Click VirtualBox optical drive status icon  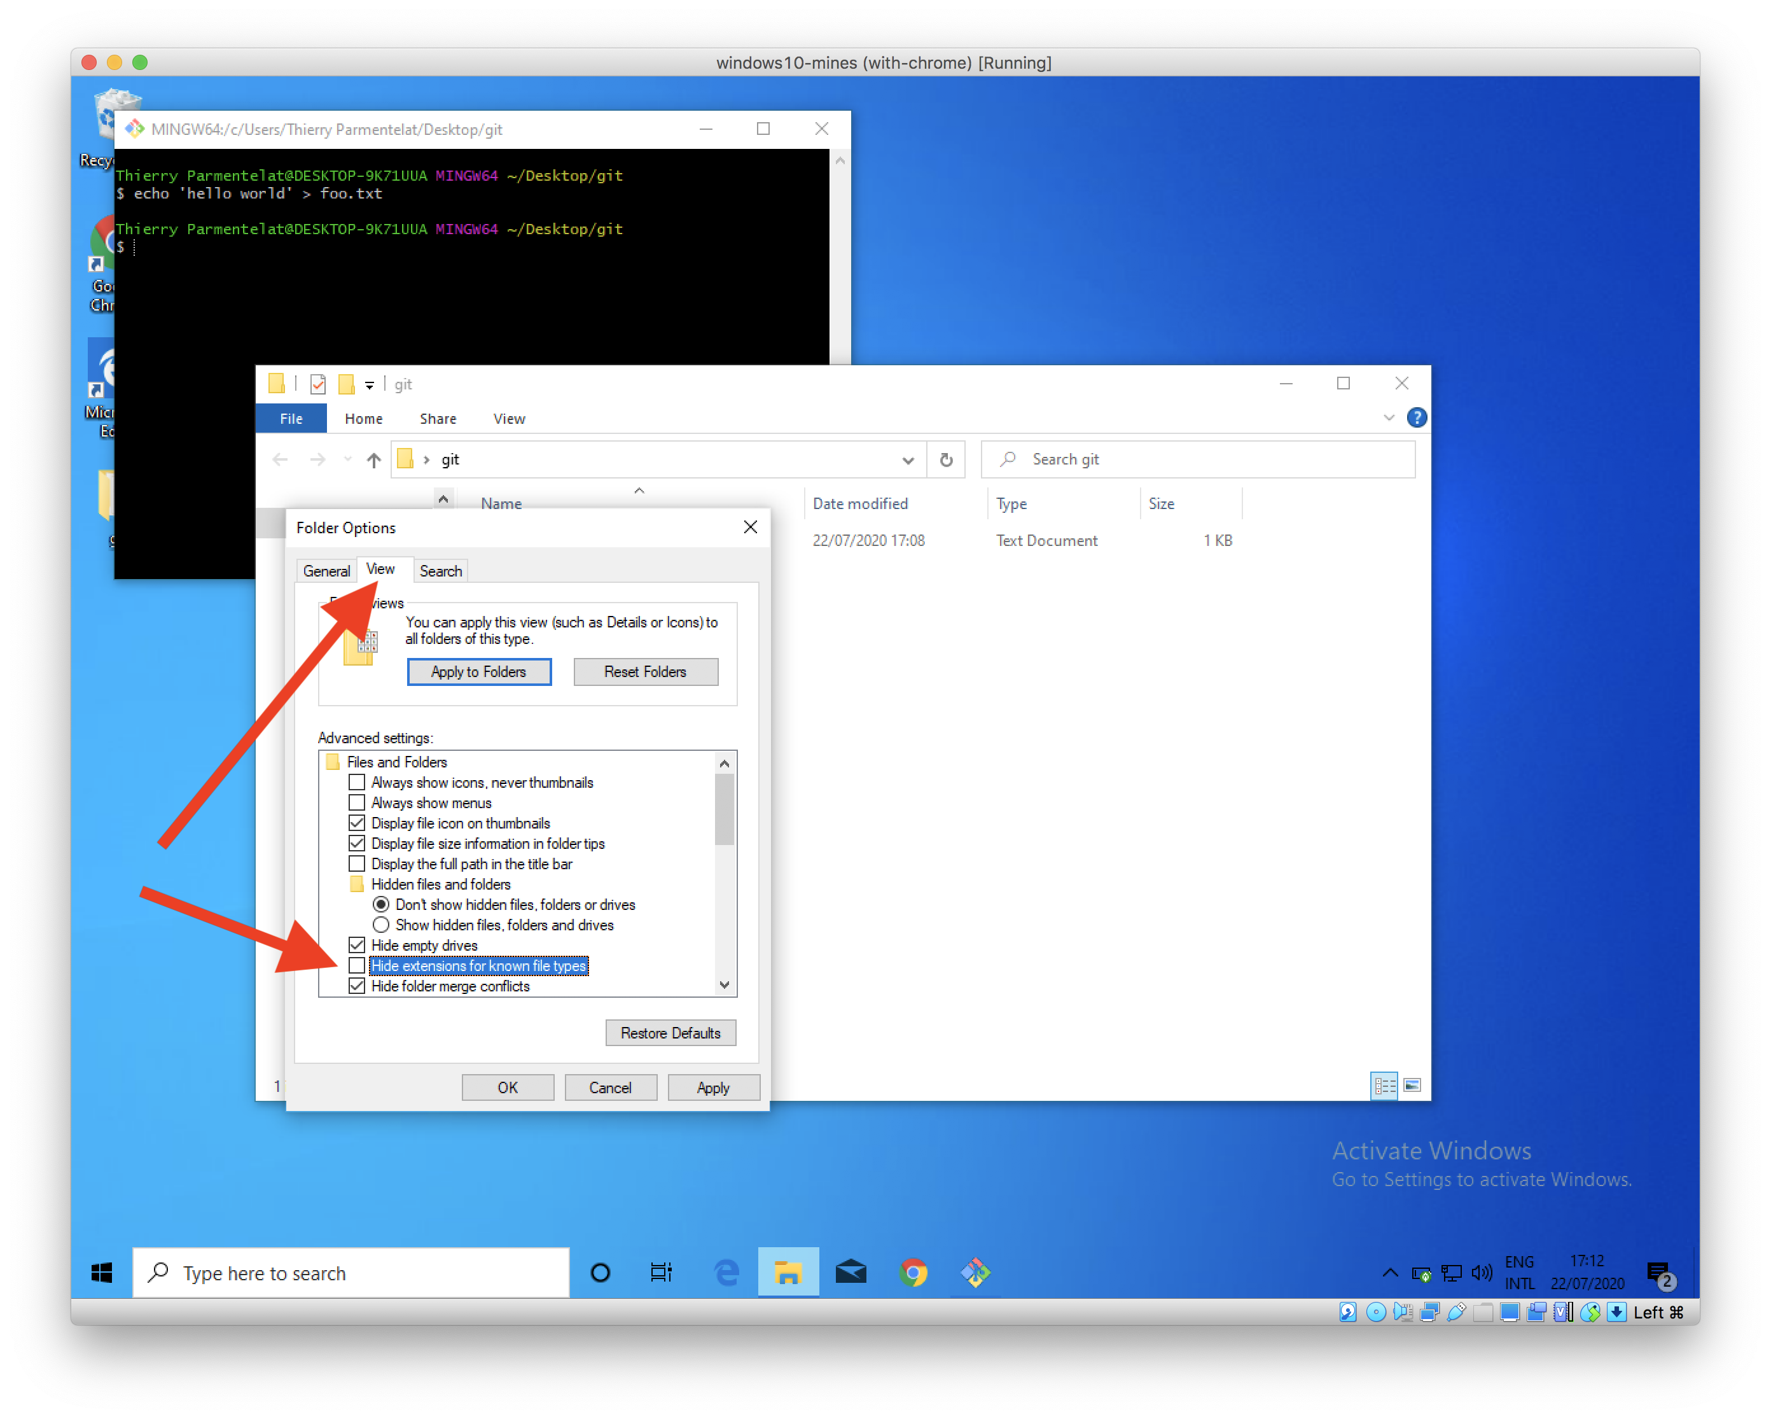(x=1375, y=1312)
